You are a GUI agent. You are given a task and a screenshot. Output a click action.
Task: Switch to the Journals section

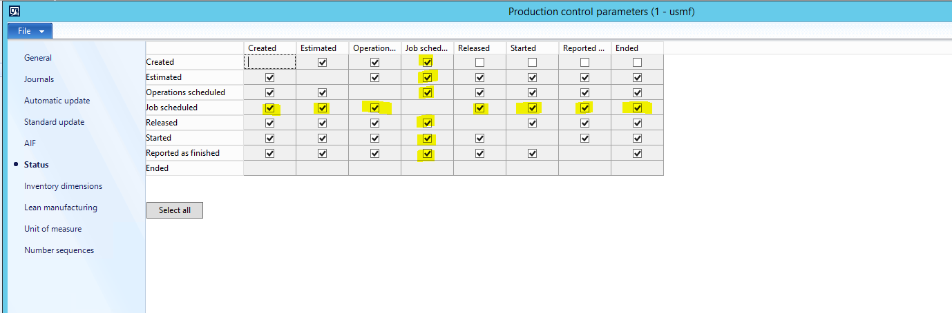(39, 79)
